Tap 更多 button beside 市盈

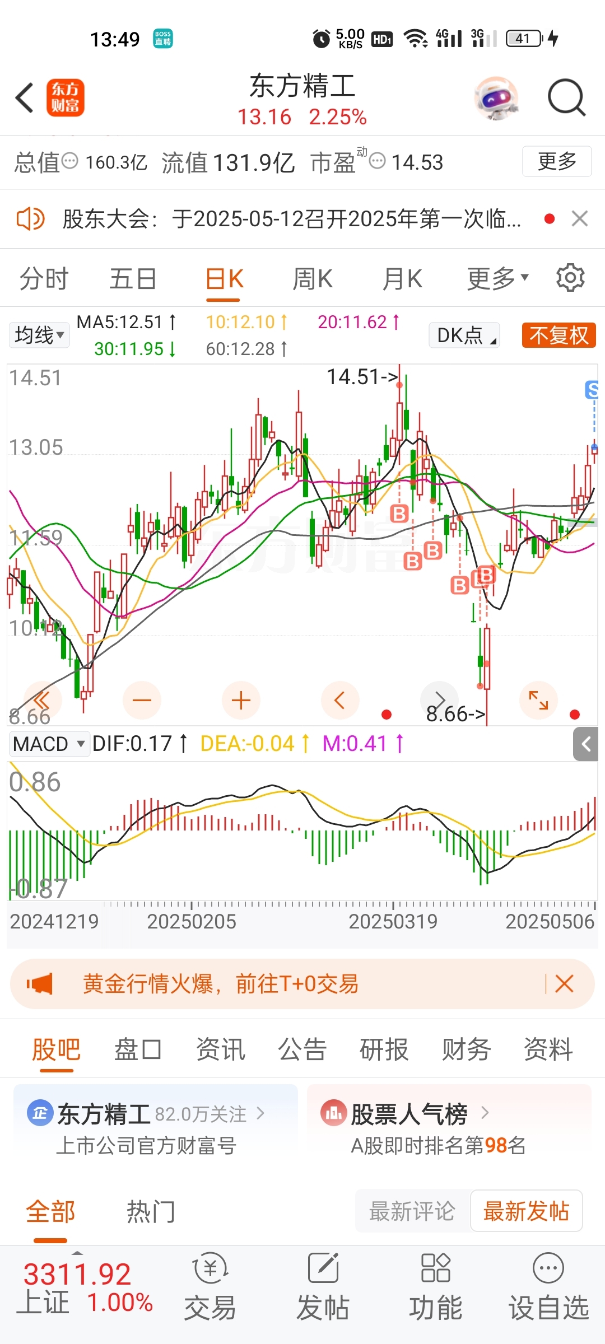click(557, 161)
